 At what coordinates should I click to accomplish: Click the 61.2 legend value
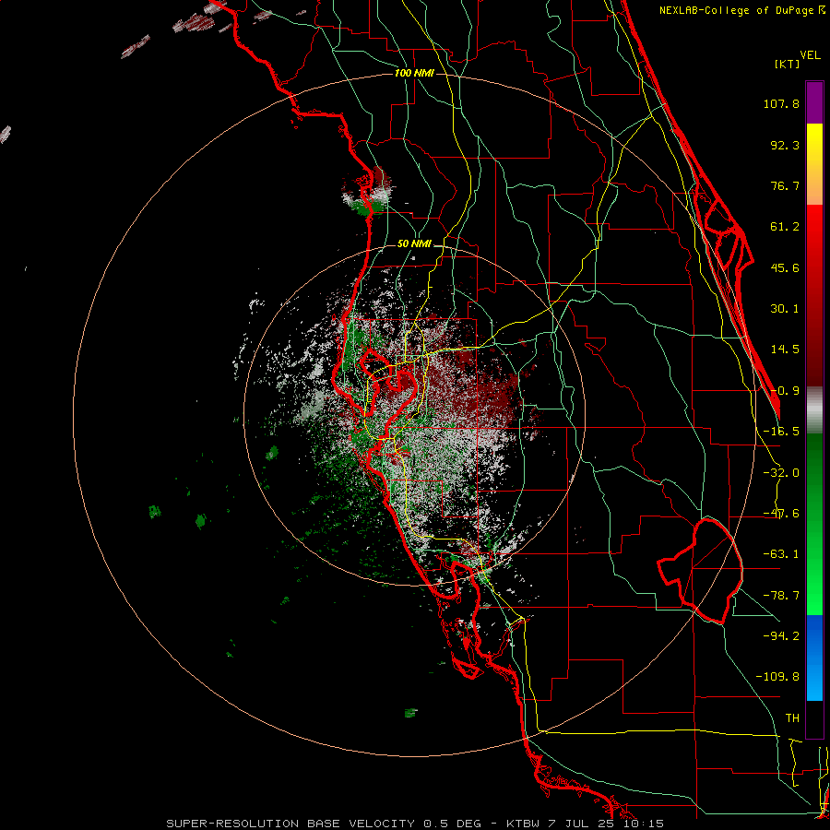point(785,227)
